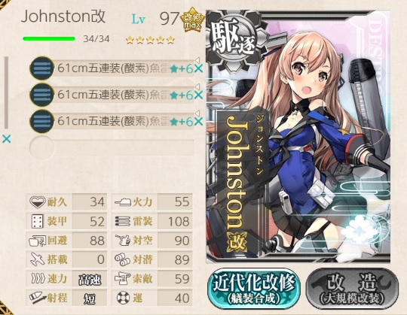Screen dimensions: 407x315
Task: Click the 改修max gold star badge
Action: (192, 21)
